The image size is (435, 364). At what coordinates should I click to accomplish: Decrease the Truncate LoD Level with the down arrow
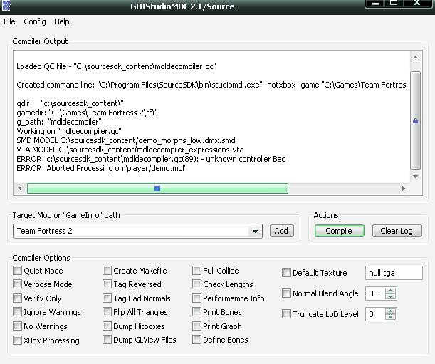[389, 317]
